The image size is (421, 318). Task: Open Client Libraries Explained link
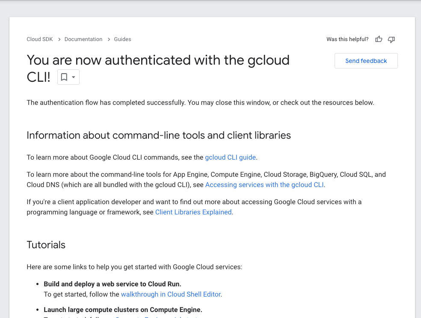pos(193,212)
